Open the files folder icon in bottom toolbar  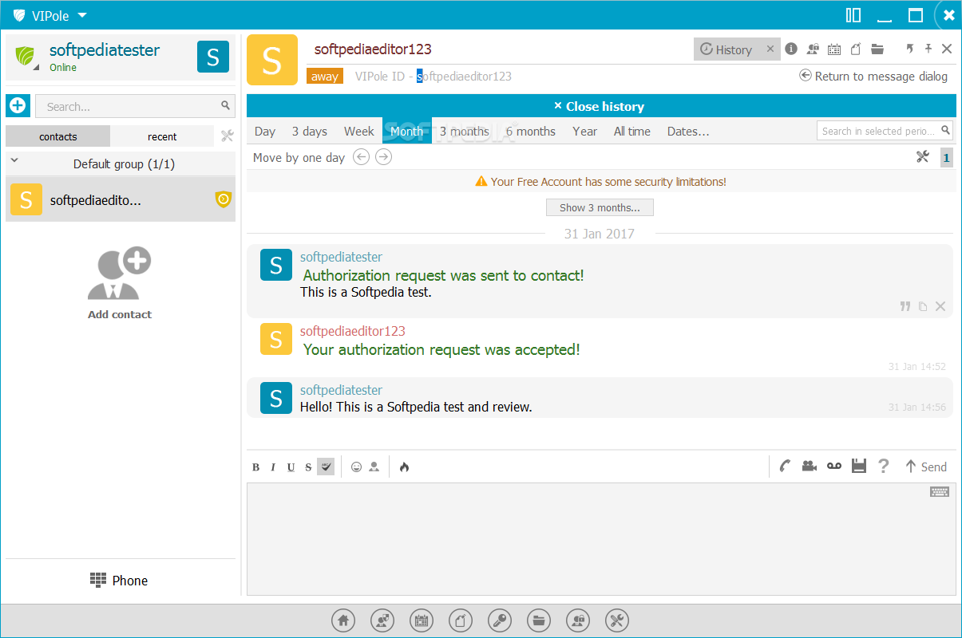539,620
